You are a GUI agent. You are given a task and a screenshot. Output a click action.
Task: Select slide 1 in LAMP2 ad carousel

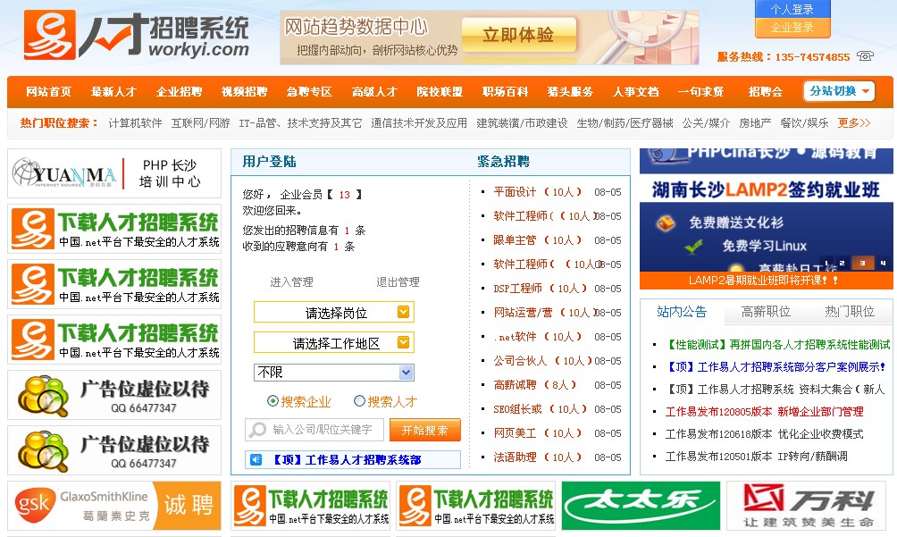pos(826,263)
